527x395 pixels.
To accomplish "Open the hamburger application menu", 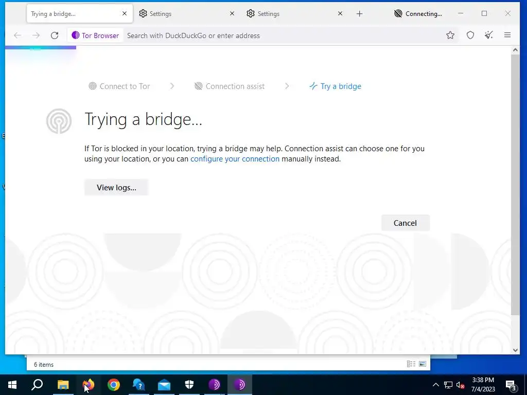I will [507, 35].
